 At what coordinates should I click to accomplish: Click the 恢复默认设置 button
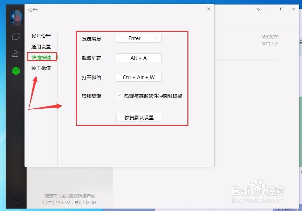click(139, 117)
